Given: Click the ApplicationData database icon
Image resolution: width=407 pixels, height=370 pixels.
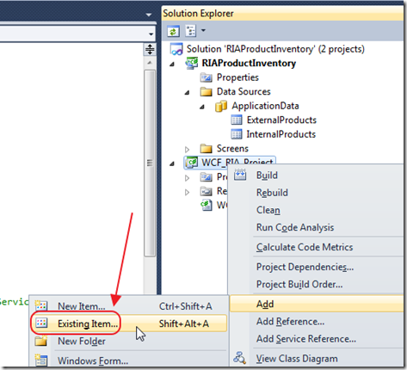Looking at the screenshot, I should [x=221, y=106].
